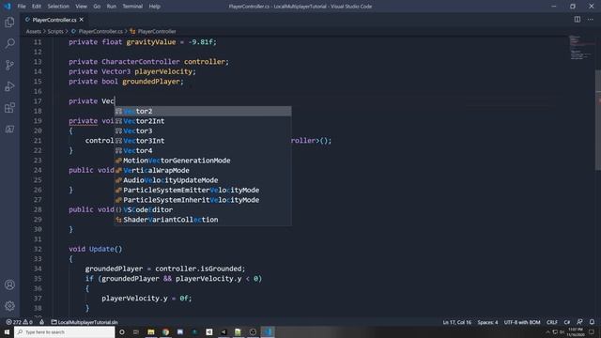Screen dimensions: 601x338
Task: Click C# language mode selector
Action: 567,322
